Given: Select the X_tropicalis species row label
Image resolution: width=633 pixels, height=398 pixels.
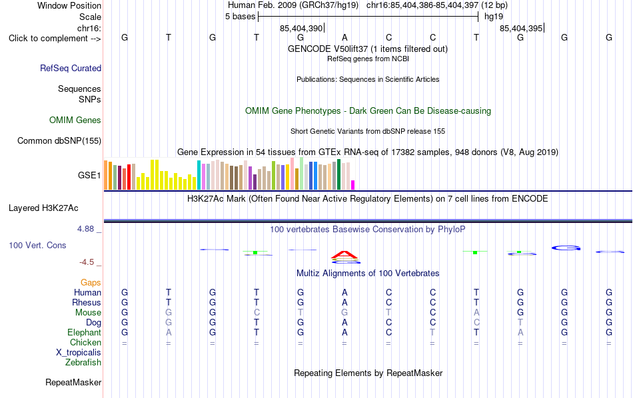Looking at the screenshot, I should tap(79, 353).
